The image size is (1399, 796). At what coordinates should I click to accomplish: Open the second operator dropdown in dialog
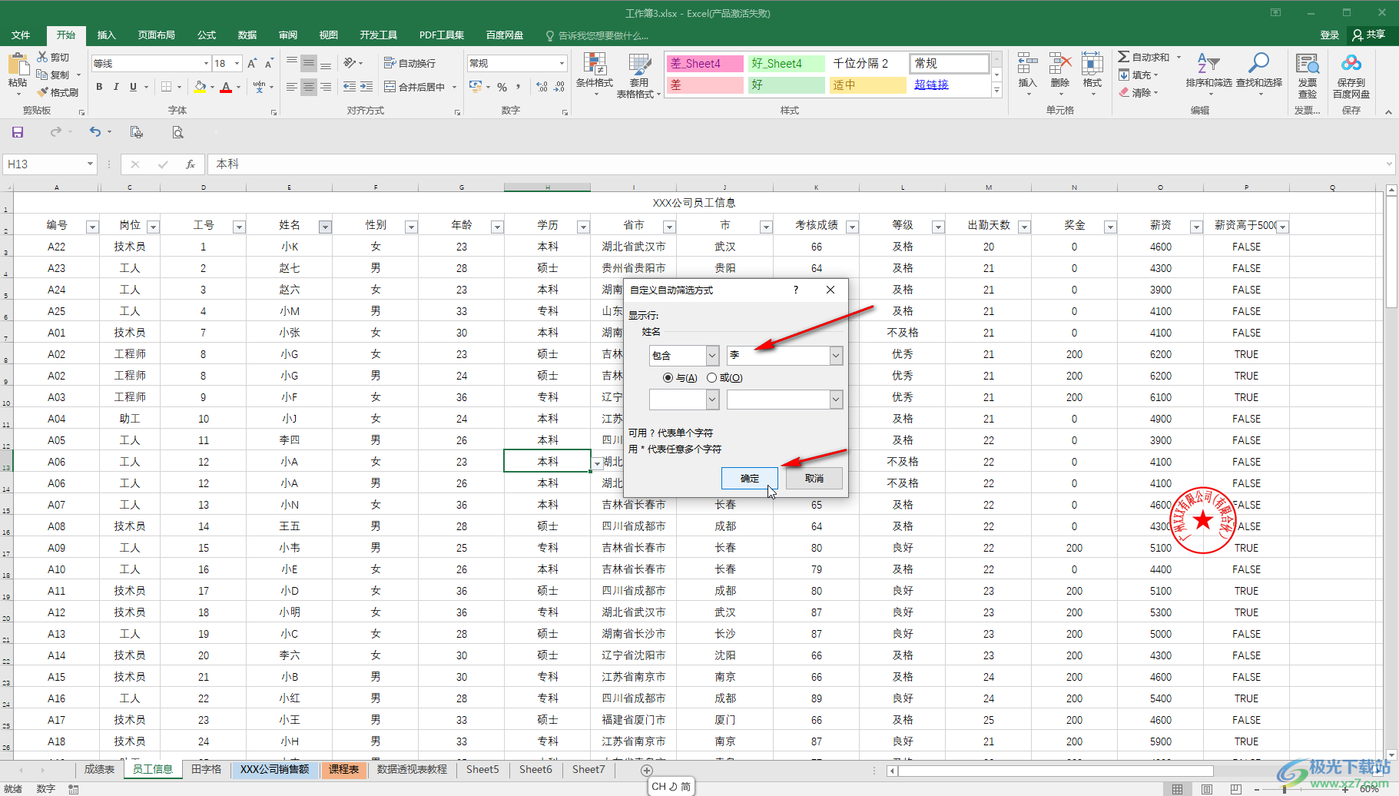point(712,400)
